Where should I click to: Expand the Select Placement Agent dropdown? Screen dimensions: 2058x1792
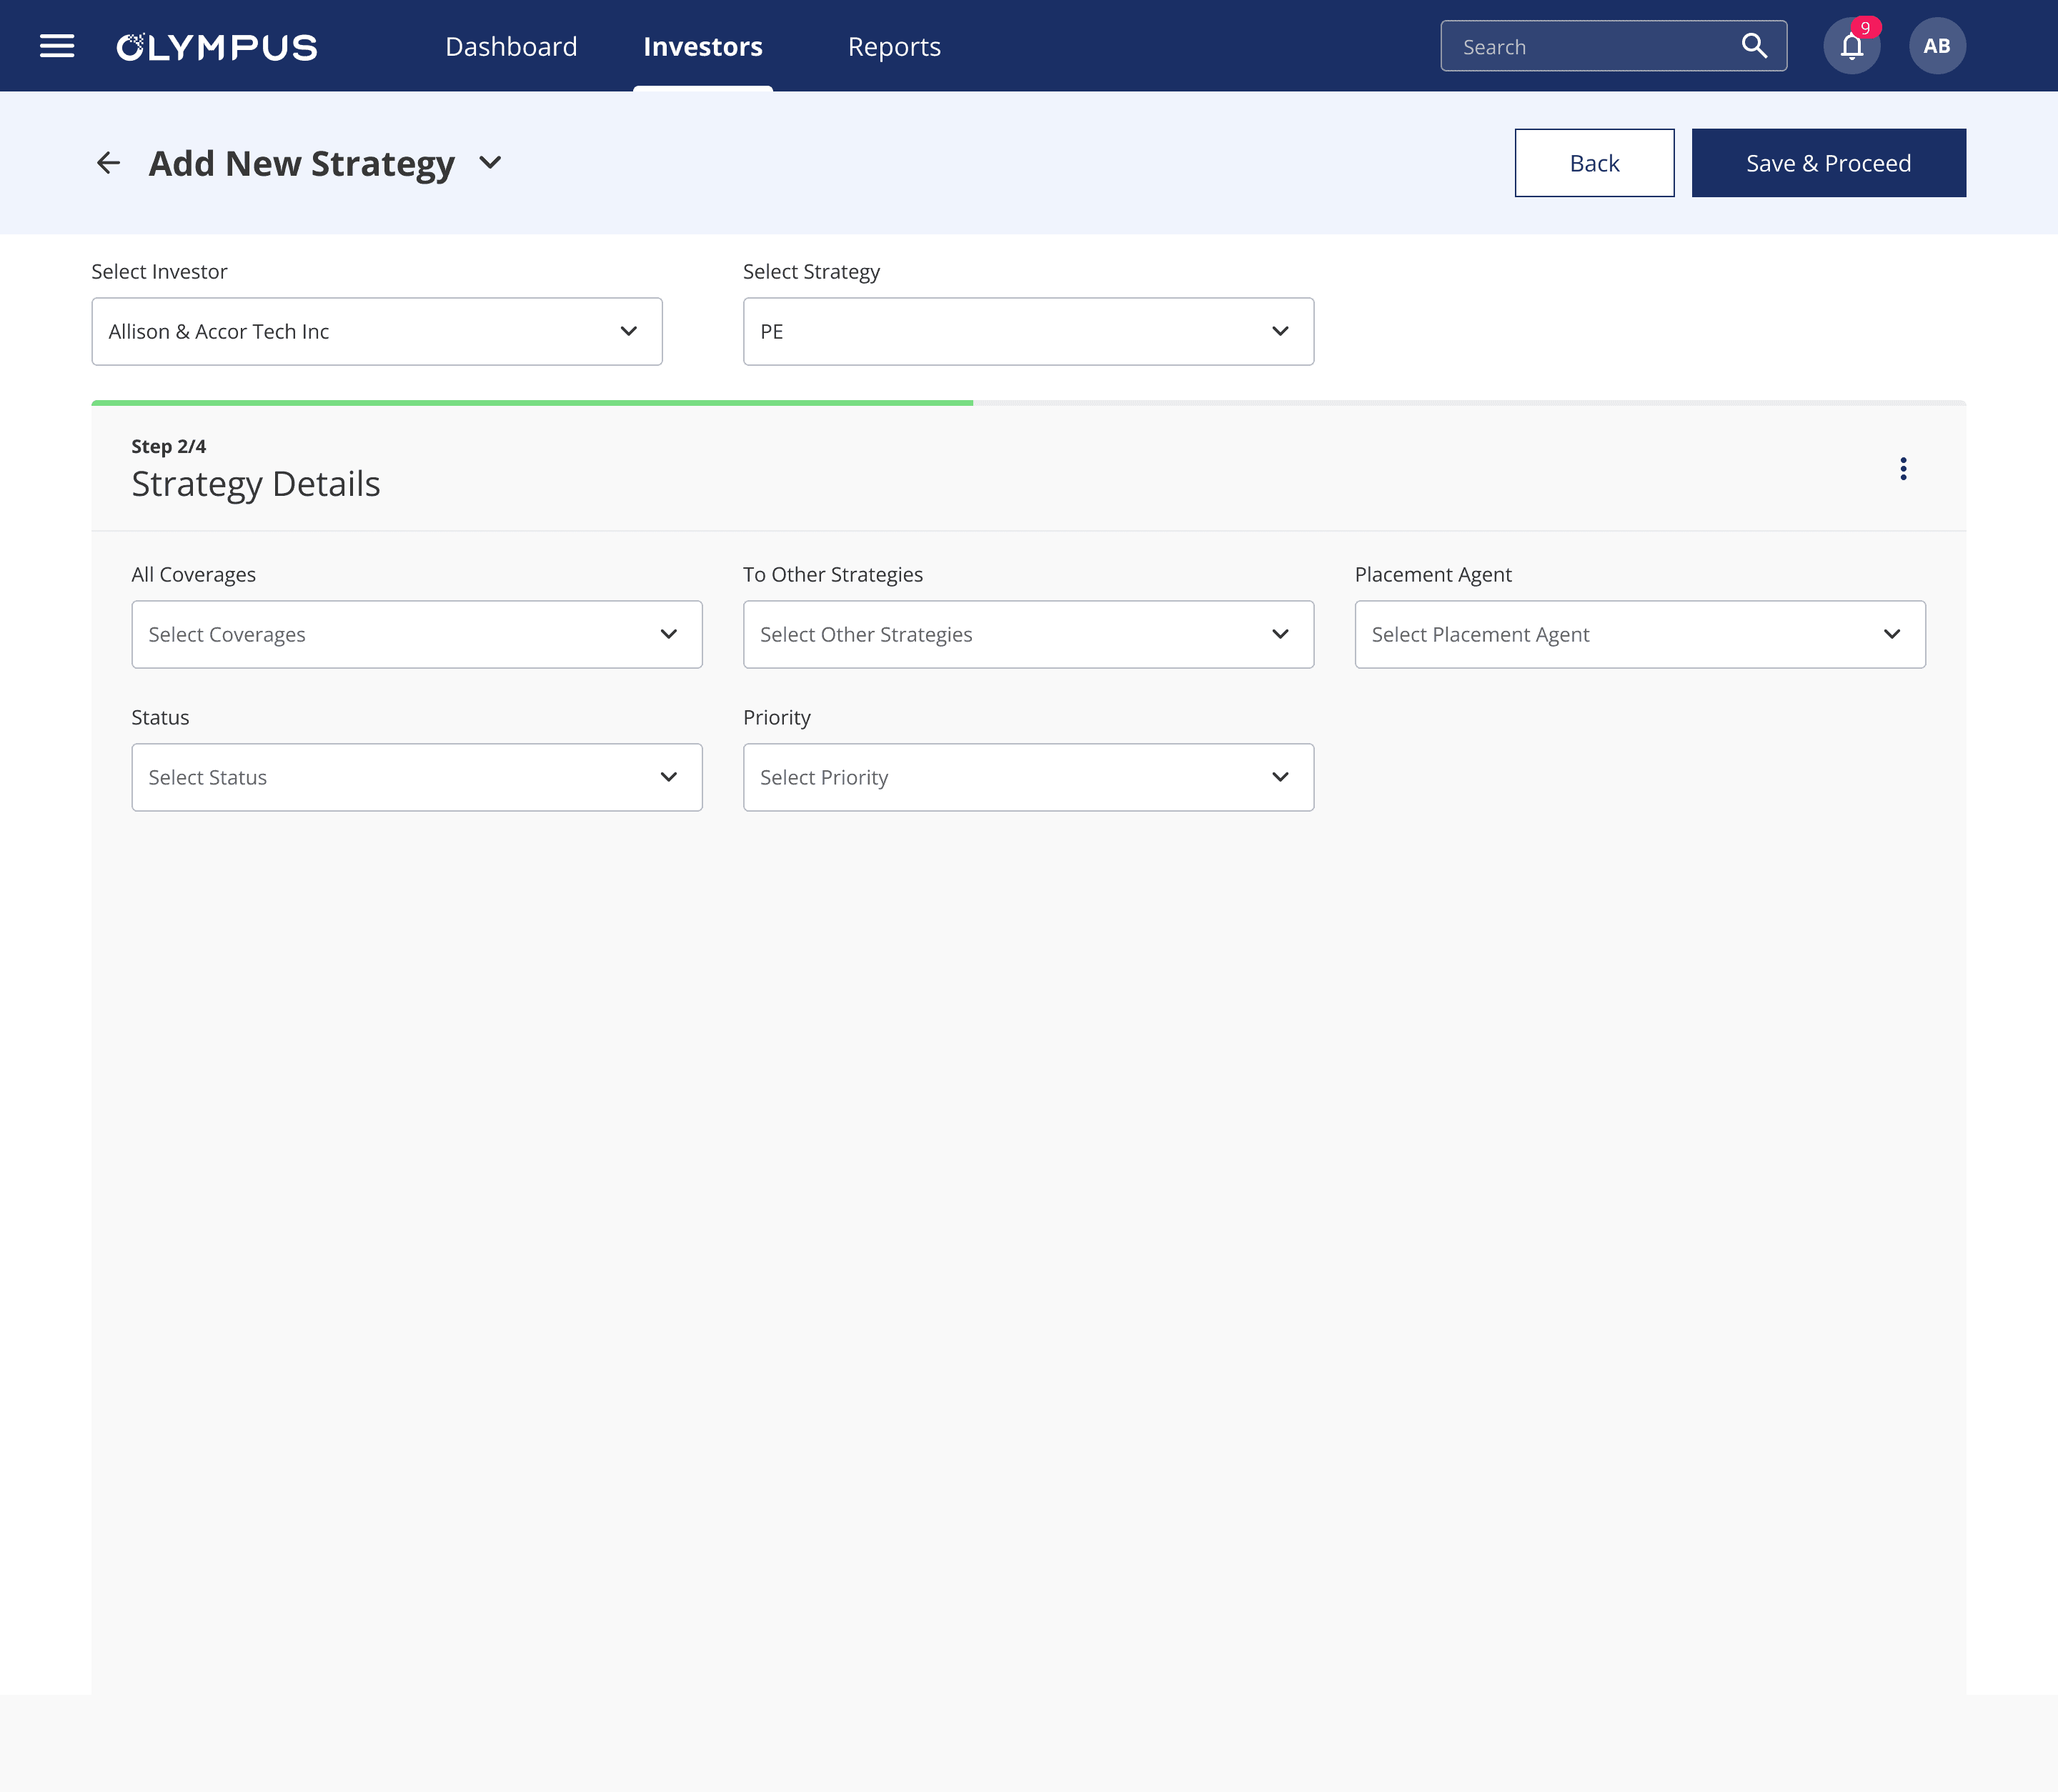click(x=1639, y=634)
